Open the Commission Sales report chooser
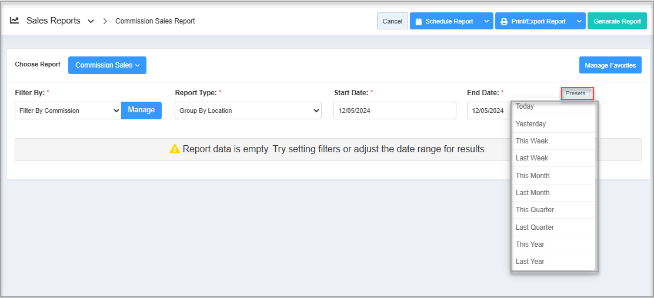 click(x=107, y=65)
